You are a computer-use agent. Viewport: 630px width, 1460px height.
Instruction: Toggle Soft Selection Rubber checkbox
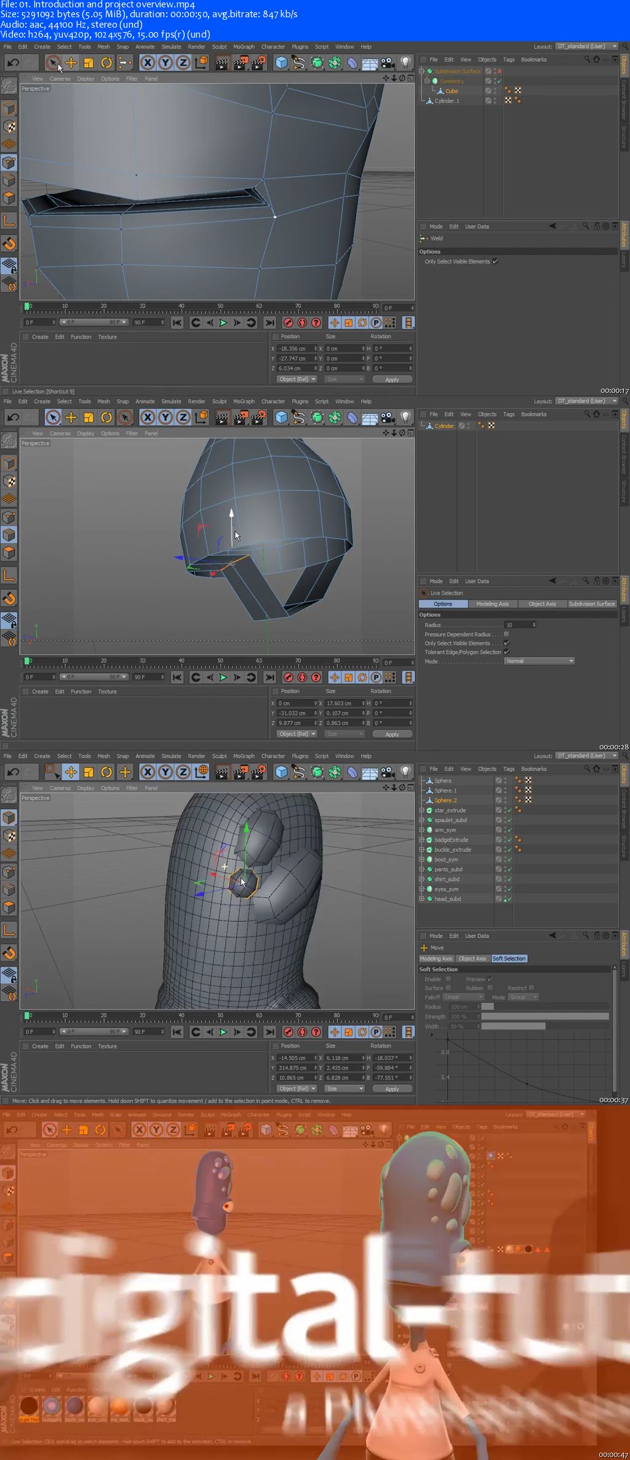click(x=490, y=988)
